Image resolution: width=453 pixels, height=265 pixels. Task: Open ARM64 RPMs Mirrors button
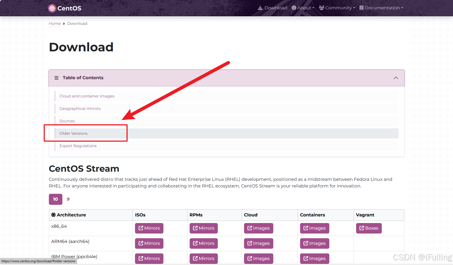(204, 243)
